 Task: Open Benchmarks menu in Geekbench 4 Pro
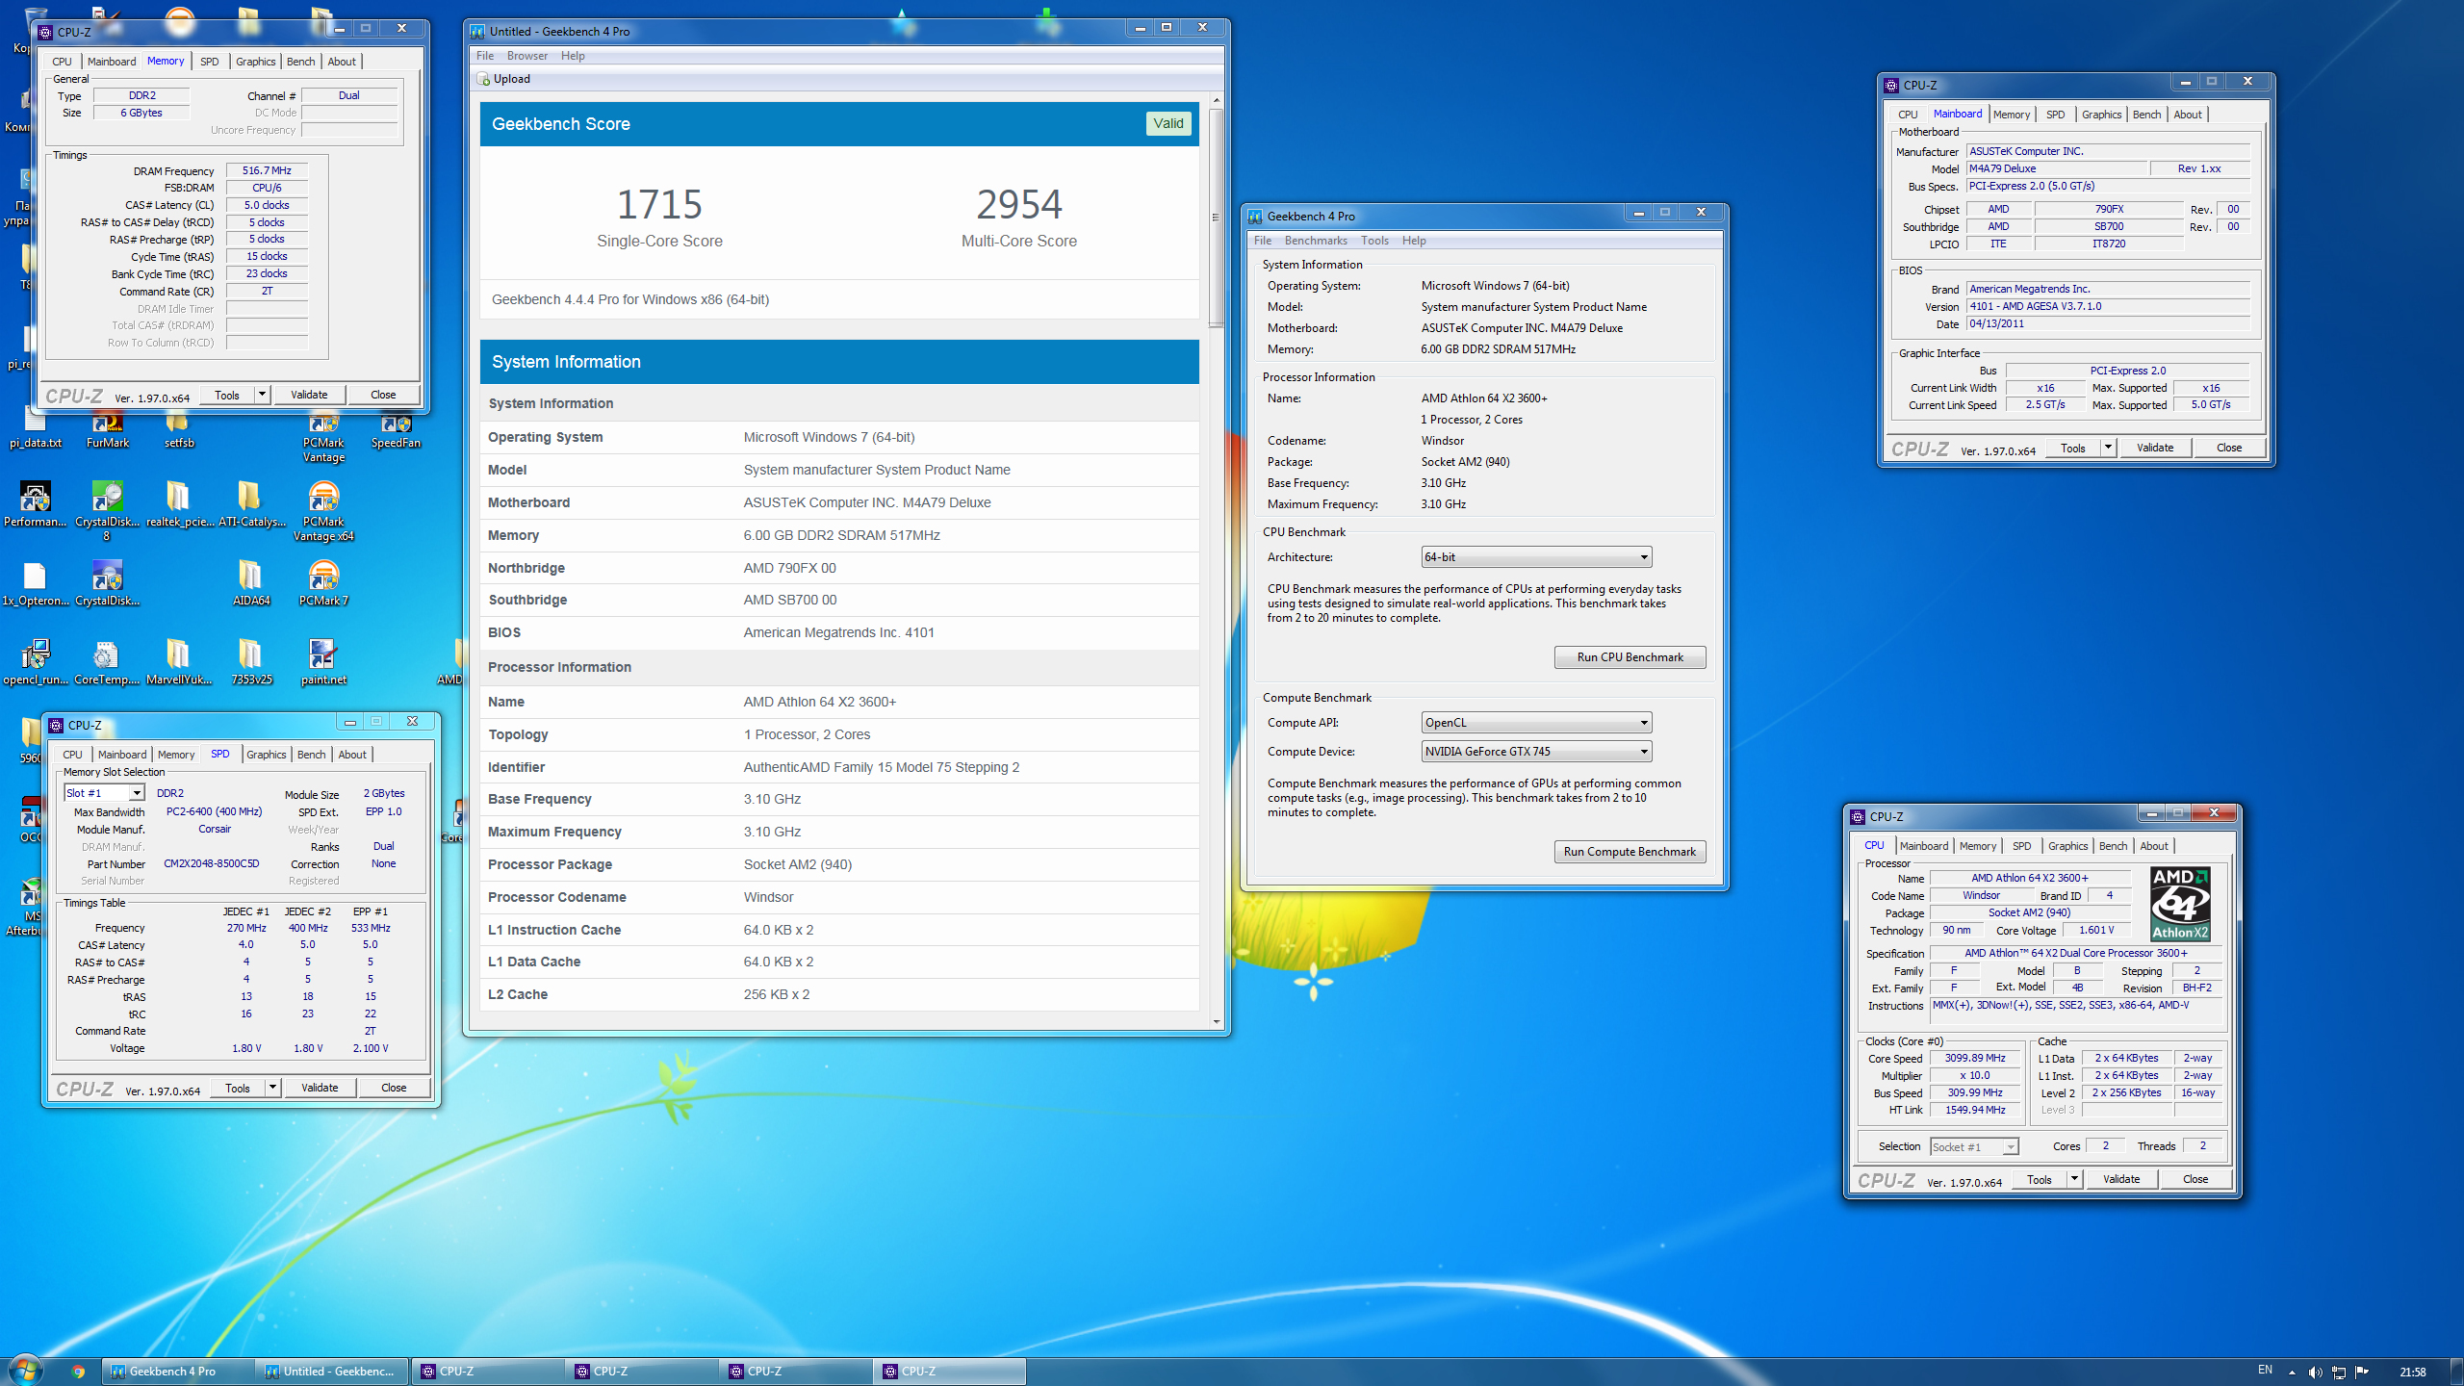coord(1316,241)
